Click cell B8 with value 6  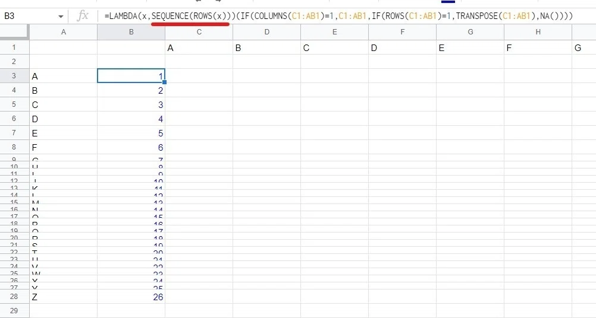click(x=131, y=147)
